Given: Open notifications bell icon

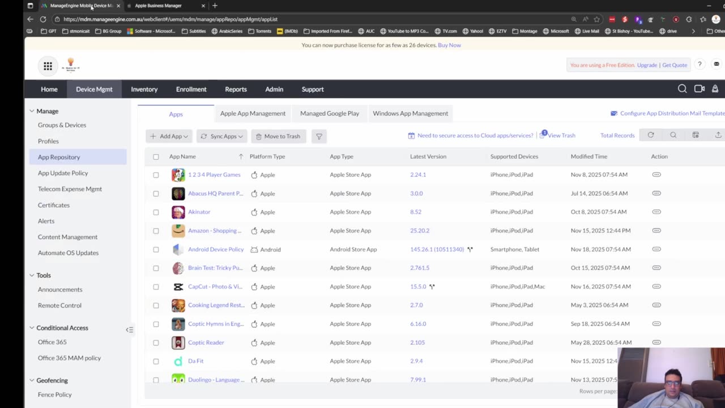Looking at the screenshot, I should (x=715, y=89).
